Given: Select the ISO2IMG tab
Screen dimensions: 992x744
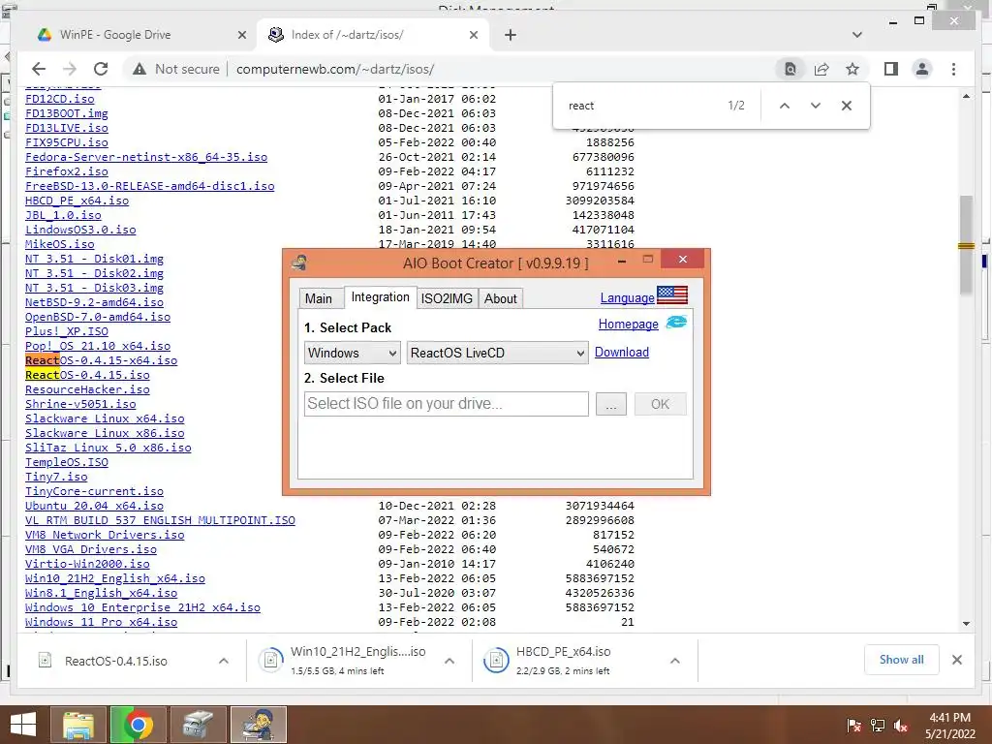Looking at the screenshot, I should pyautogui.click(x=447, y=298).
